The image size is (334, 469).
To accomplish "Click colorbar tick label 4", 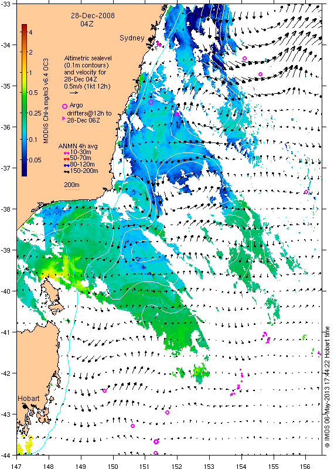I will point(31,32).
